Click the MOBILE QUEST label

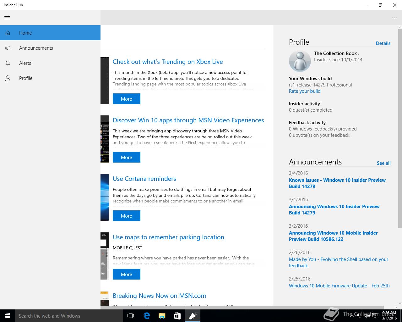pyautogui.click(x=128, y=248)
